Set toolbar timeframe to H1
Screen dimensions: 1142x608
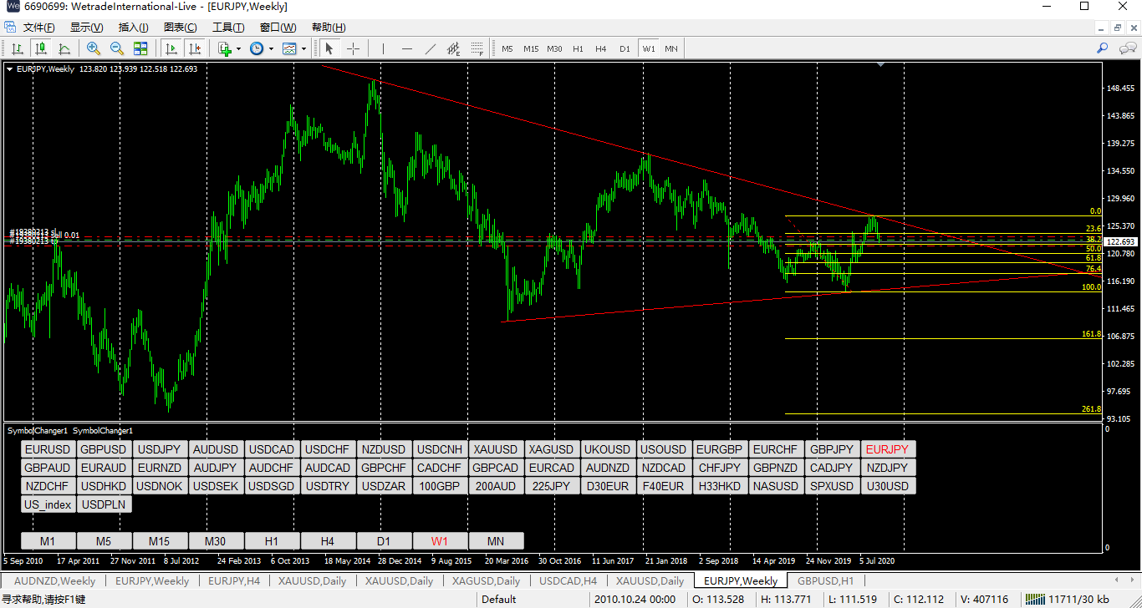click(x=578, y=48)
